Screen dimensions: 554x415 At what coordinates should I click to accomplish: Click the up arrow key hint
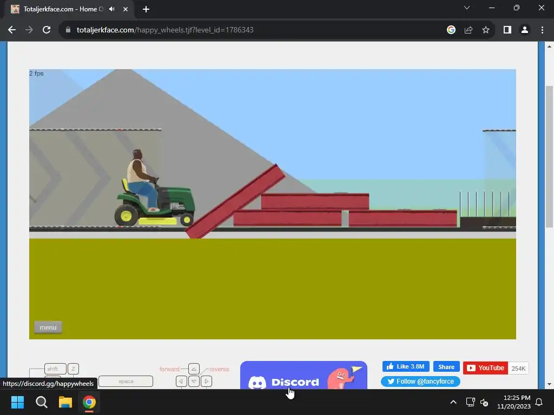(x=194, y=369)
